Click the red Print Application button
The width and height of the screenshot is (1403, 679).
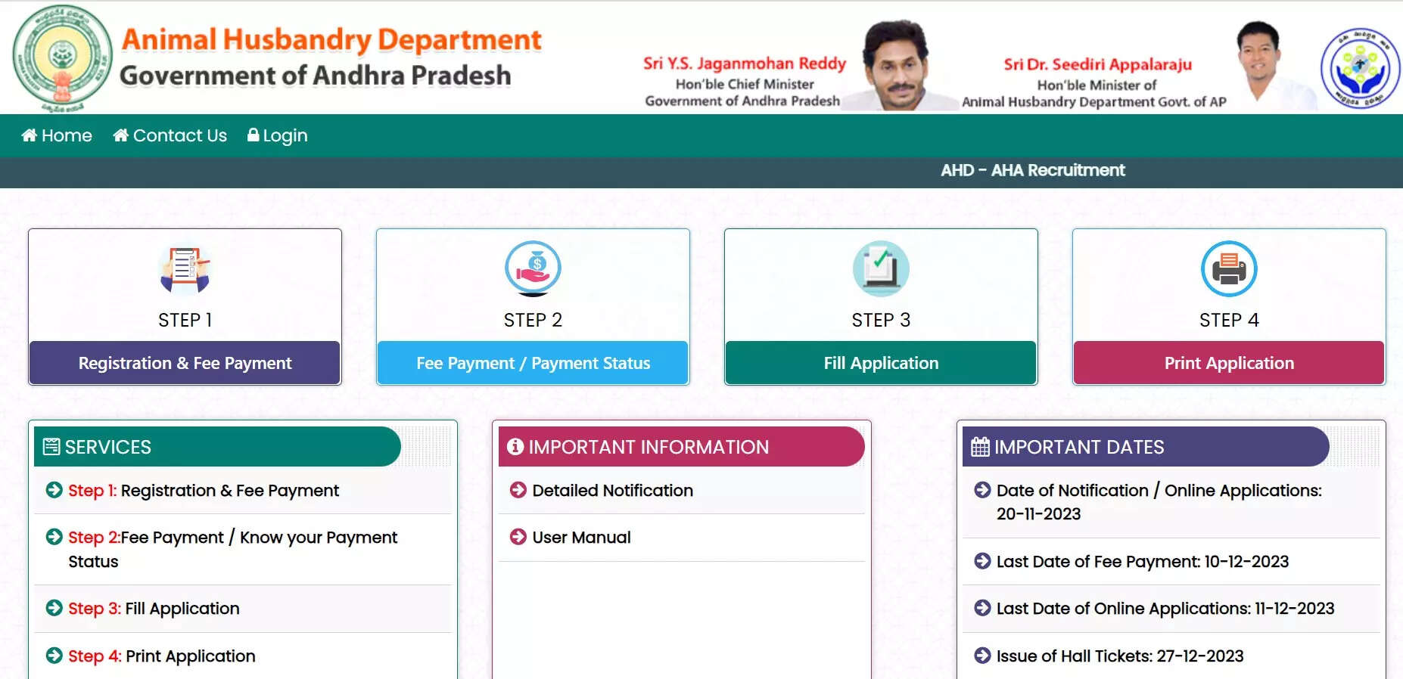(1229, 363)
